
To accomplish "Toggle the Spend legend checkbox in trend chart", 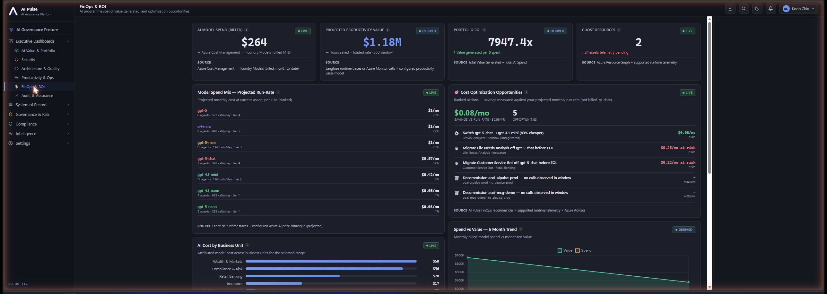I will coord(577,250).
